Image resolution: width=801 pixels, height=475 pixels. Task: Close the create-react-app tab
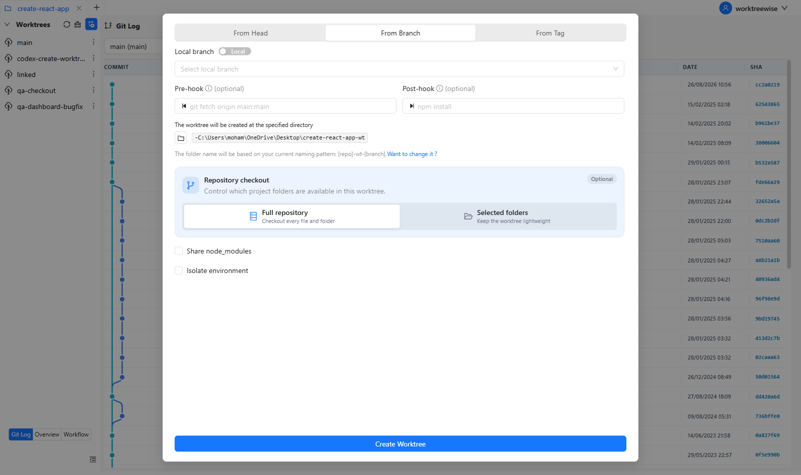(x=79, y=8)
